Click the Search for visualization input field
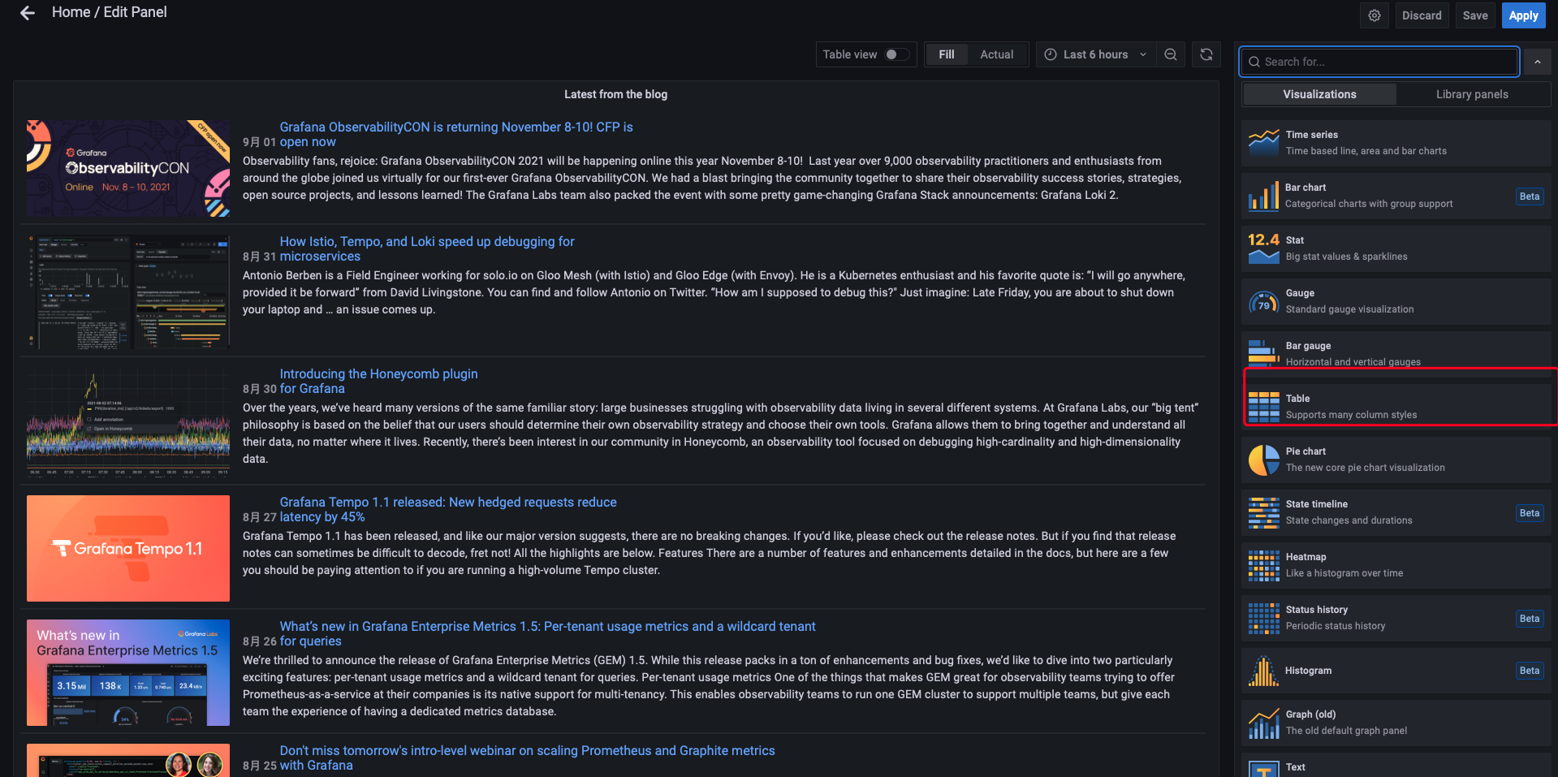 coord(1379,62)
